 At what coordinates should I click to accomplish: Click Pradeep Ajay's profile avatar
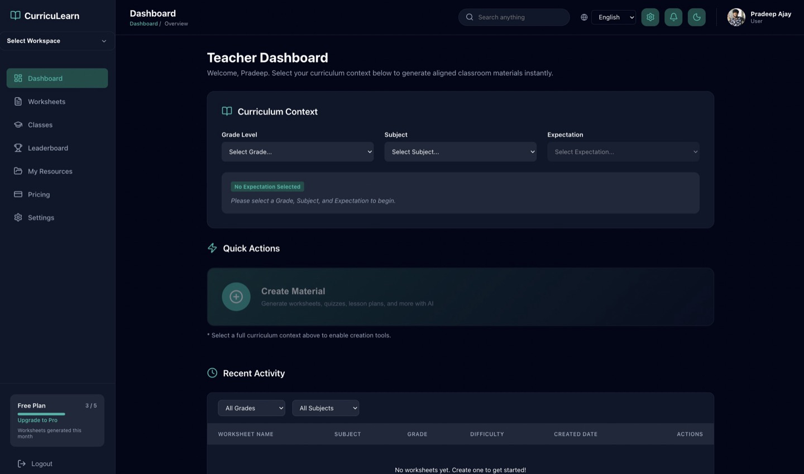tap(736, 17)
